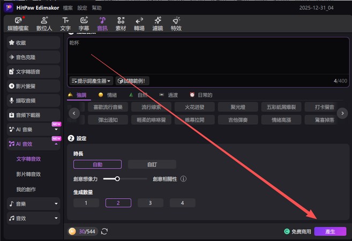Click the HitPaw Edimakor logo icon
This screenshot has width=352, height=241.
click(9, 7)
